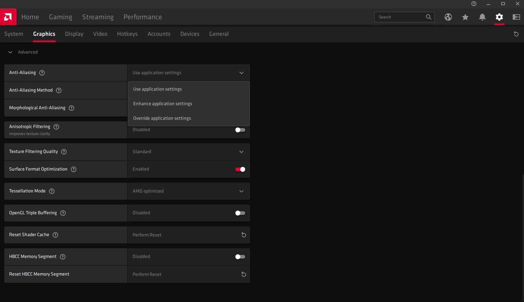The width and height of the screenshot is (524, 302).
Task: Turn on HBCC Memory Segment toggle
Action: click(x=240, y=257)
